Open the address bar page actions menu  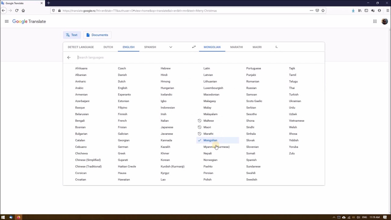[x=311, y=10]
